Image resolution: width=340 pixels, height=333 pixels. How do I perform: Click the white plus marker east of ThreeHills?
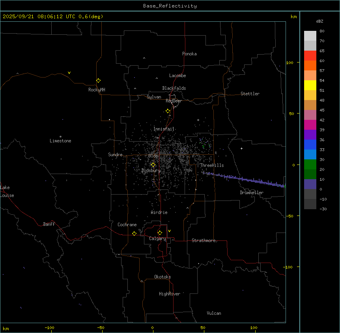point(241,148)
